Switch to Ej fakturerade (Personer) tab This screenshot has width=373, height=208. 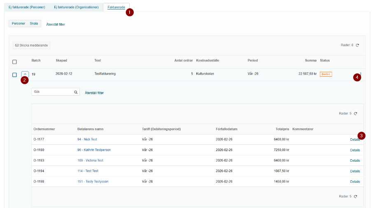click(x=27, y=7)
